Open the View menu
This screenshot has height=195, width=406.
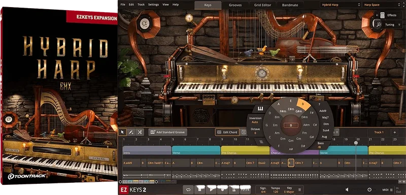tap(166, 5)
